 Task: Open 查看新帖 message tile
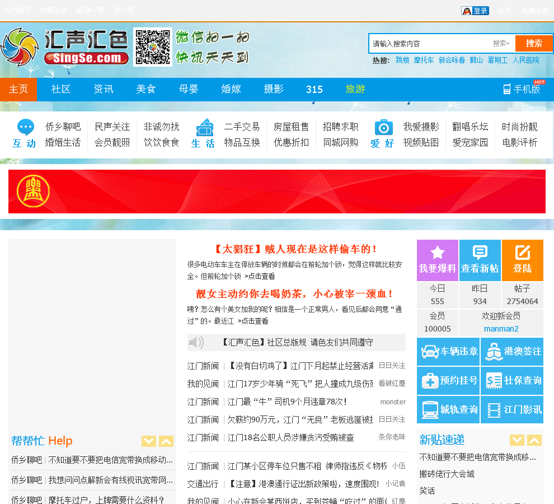pos(480,260)
